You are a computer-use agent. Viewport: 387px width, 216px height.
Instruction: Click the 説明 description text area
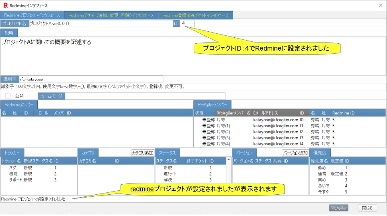[x=193, y=56]
